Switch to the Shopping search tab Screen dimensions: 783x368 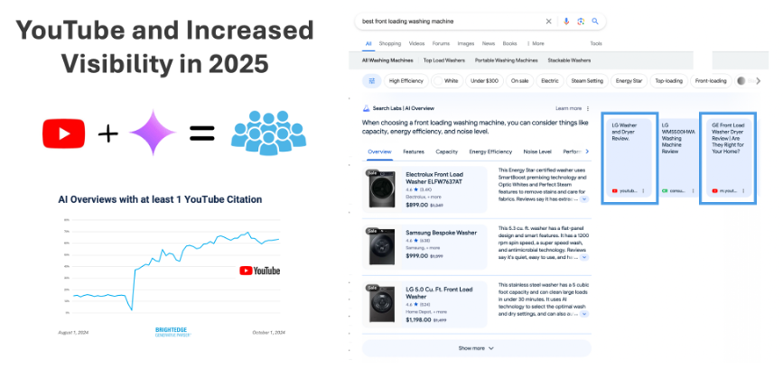390,43
